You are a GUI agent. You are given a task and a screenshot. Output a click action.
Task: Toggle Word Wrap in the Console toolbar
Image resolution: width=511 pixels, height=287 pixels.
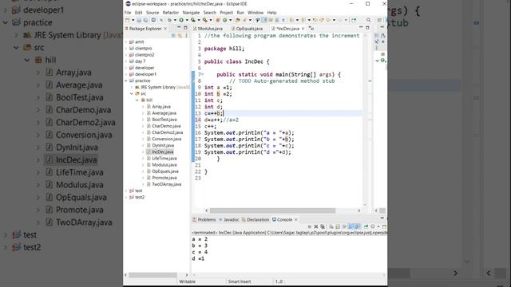pyautogui.click(x=344, y=226)
